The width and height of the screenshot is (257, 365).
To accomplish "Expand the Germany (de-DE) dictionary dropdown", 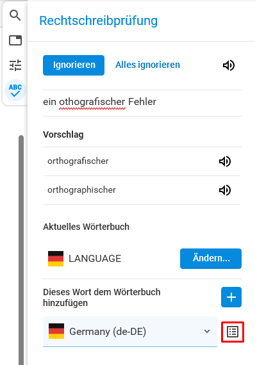I will point(130,332).
